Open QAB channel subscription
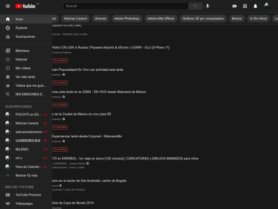The image size is (278, 209). [x=26, y=140]
